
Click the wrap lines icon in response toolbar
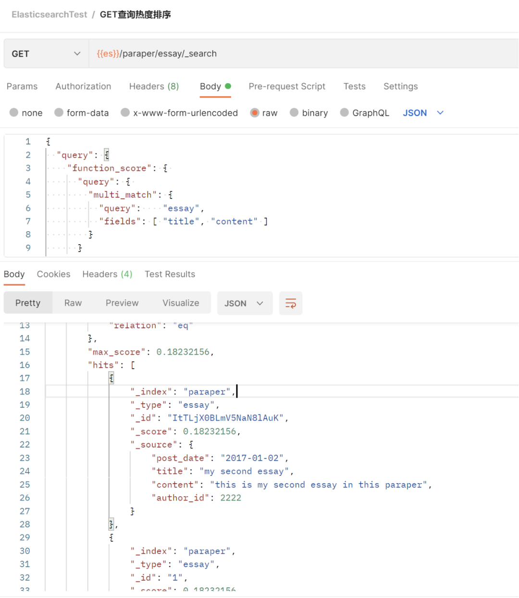point(291,303)
